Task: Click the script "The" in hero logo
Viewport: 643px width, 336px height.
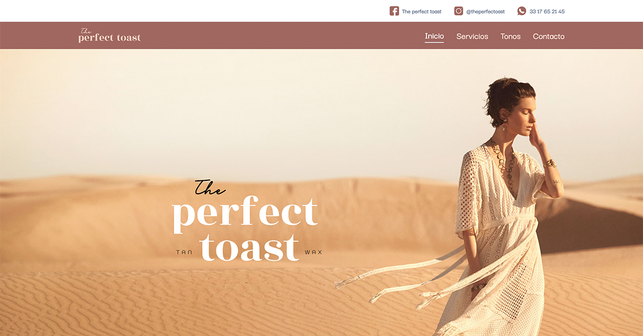Action: pyautogui.click(x=209, y=188)
